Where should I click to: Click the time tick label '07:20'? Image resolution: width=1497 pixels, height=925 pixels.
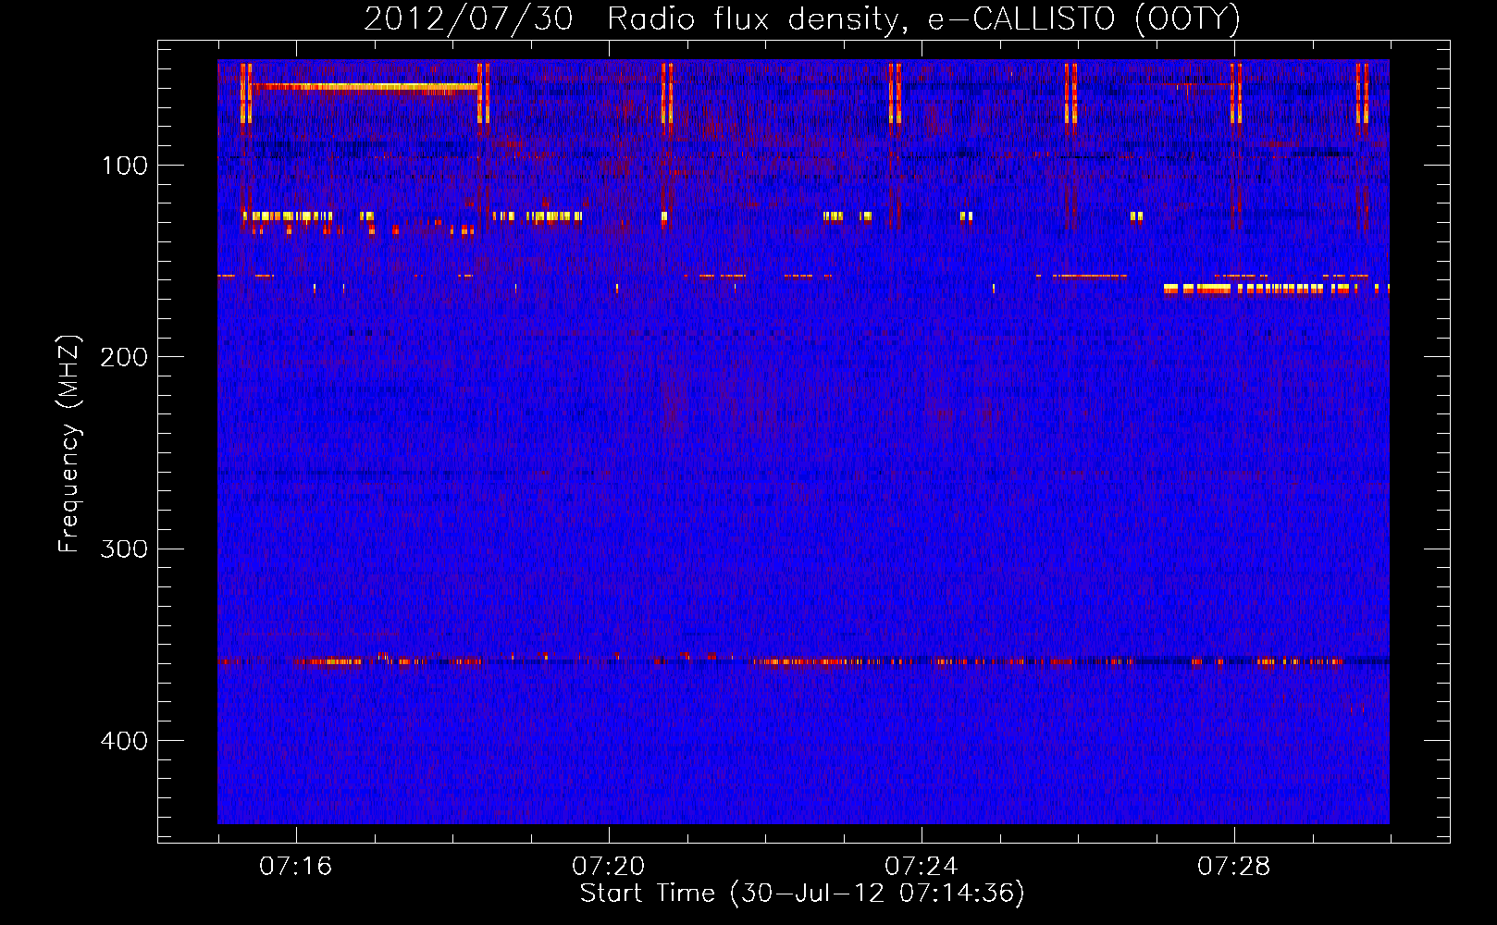(608, 867)
